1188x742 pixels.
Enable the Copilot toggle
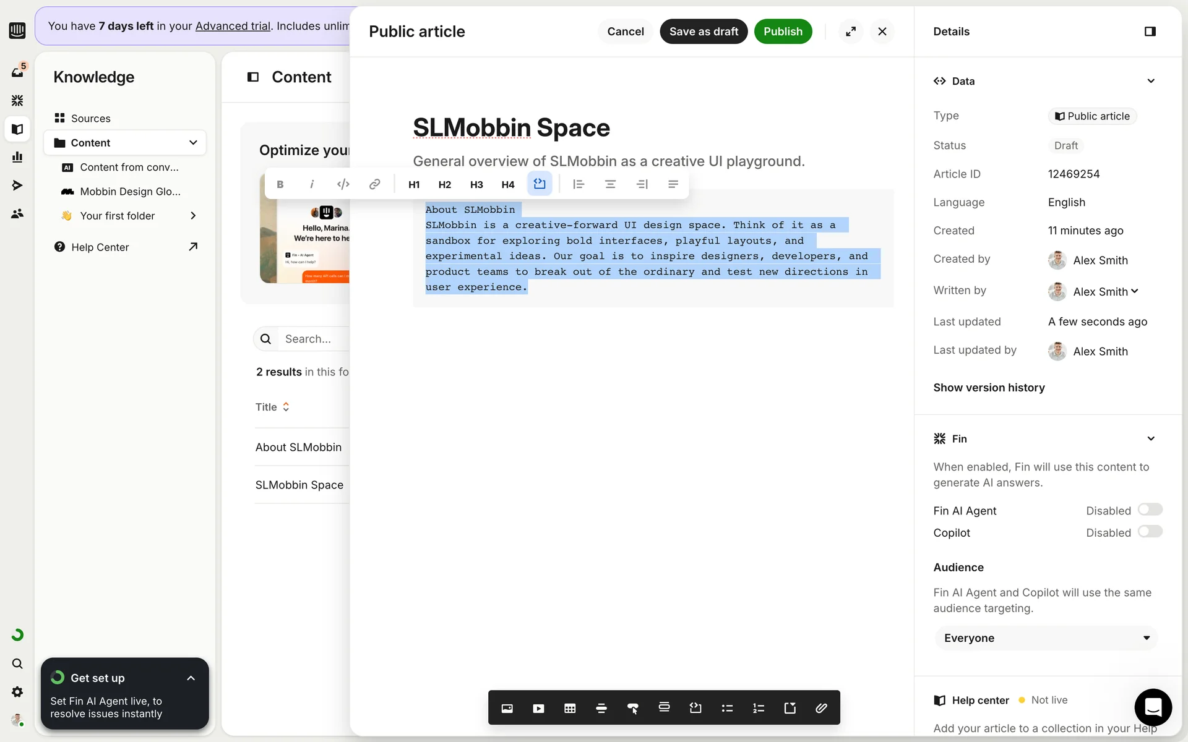pos(1150,532)
